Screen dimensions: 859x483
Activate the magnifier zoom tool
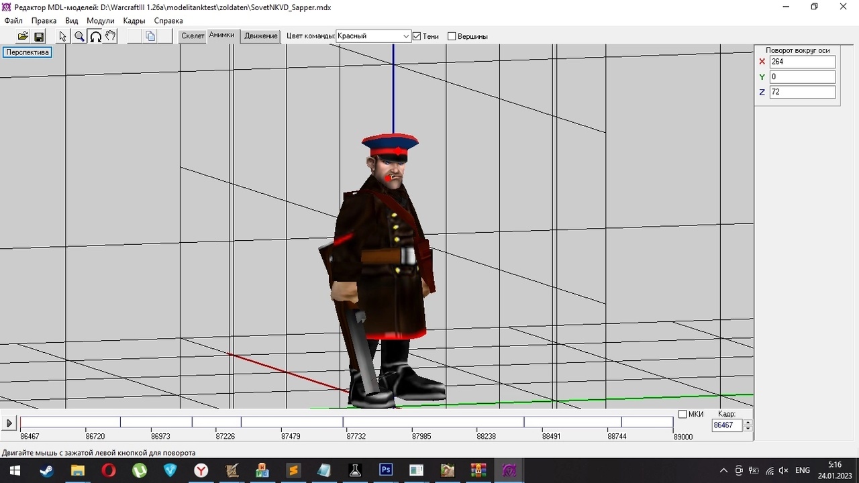(79, 36)
